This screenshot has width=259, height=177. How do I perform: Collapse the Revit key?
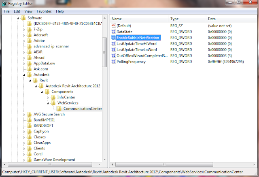pos(30,81)
